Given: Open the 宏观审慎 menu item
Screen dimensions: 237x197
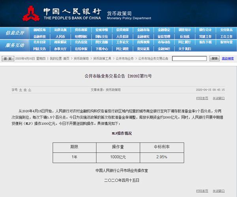Looking at the screenshot, I should tap(102, 30).
